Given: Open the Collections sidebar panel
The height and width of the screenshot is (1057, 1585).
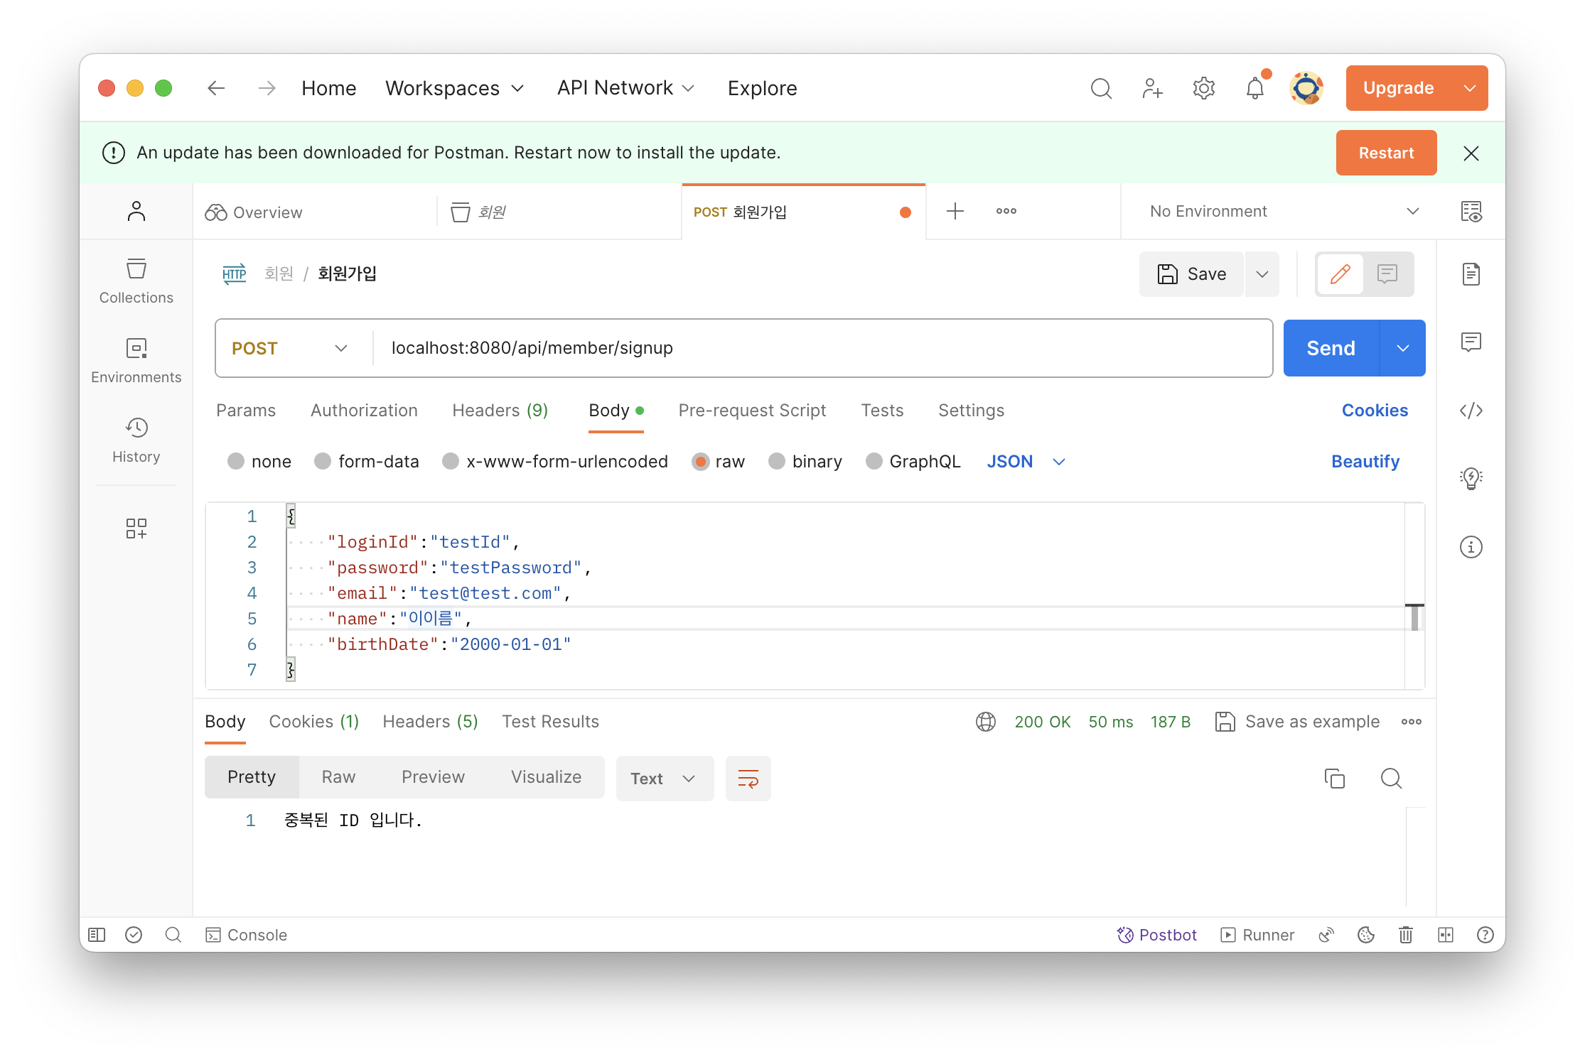Looking at the screenshot, I should (136, 281).
